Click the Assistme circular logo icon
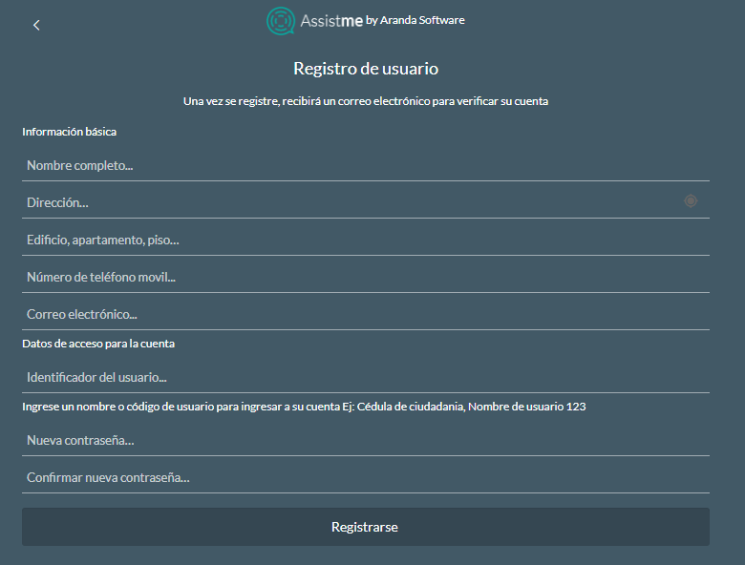 280,21
